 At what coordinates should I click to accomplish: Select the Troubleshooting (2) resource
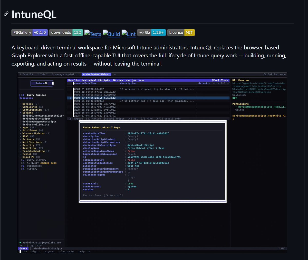pos(36,151)
